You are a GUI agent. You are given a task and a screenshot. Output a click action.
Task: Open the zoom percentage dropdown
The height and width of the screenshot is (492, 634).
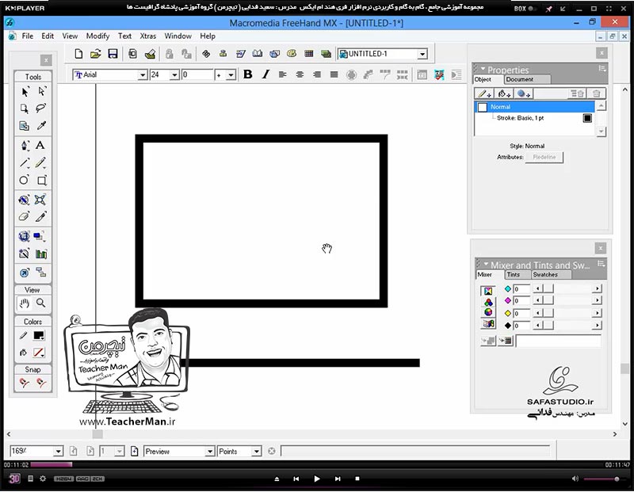[58, 451]
